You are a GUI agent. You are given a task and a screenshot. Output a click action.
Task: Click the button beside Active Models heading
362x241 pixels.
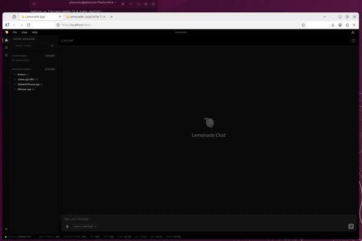(x=50, y=56)
